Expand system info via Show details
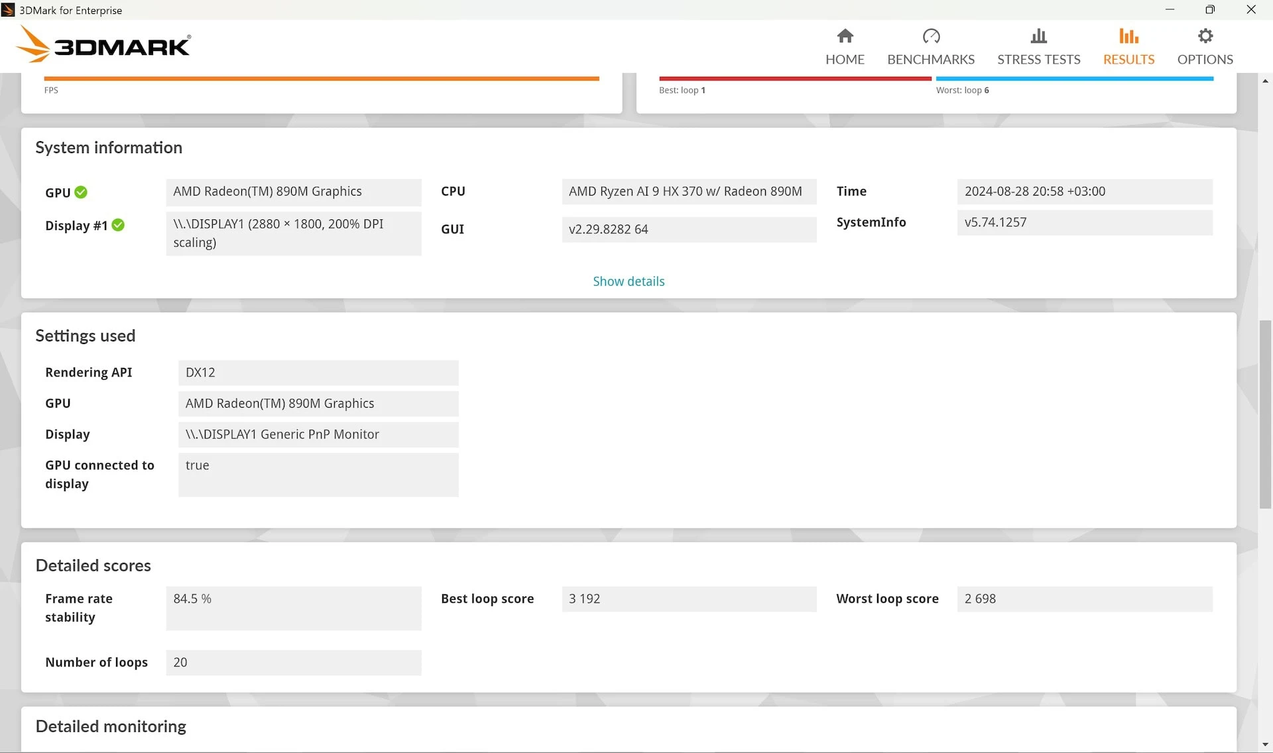This screenshot has height=753, width=1273. click(x=629, y=281)
